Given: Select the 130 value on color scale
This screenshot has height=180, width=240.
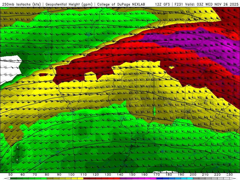Looking at the screenshot, I should point(108,175).
